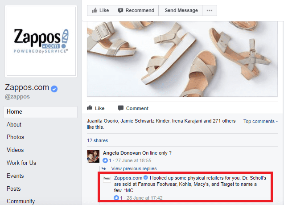Screen dimensions: 284x205
Task: Click Send Message button
Action: (x=181, y=10)
